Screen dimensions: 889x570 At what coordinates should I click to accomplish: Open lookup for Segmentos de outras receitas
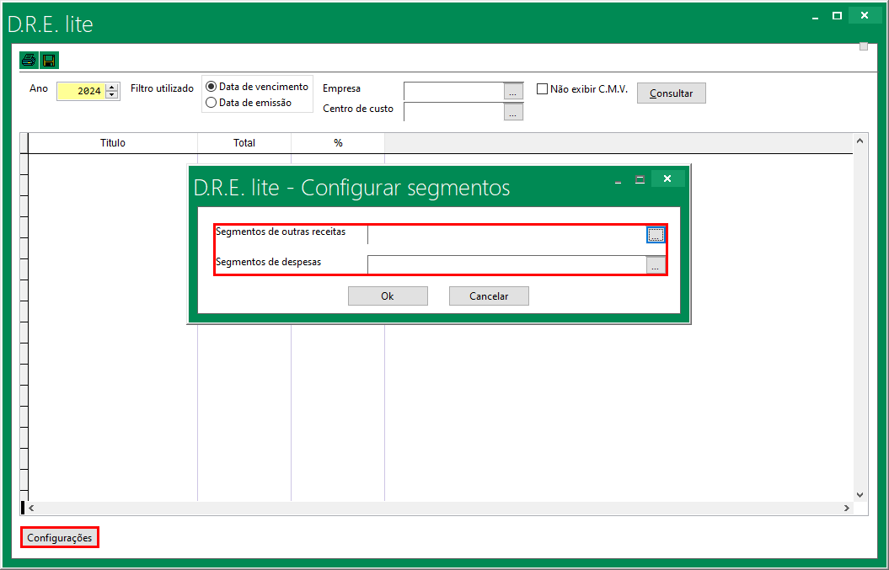[656, 235]
